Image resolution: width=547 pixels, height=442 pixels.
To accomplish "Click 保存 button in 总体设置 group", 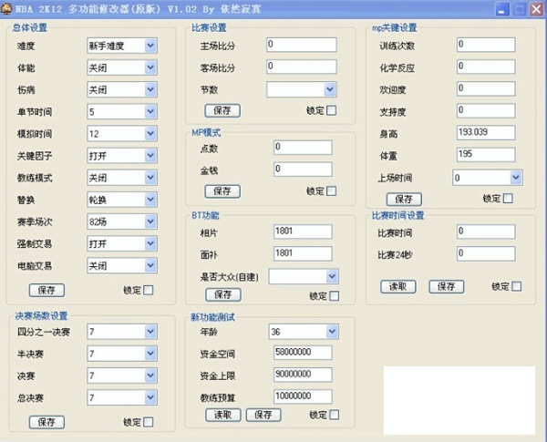I will point(46,290).
